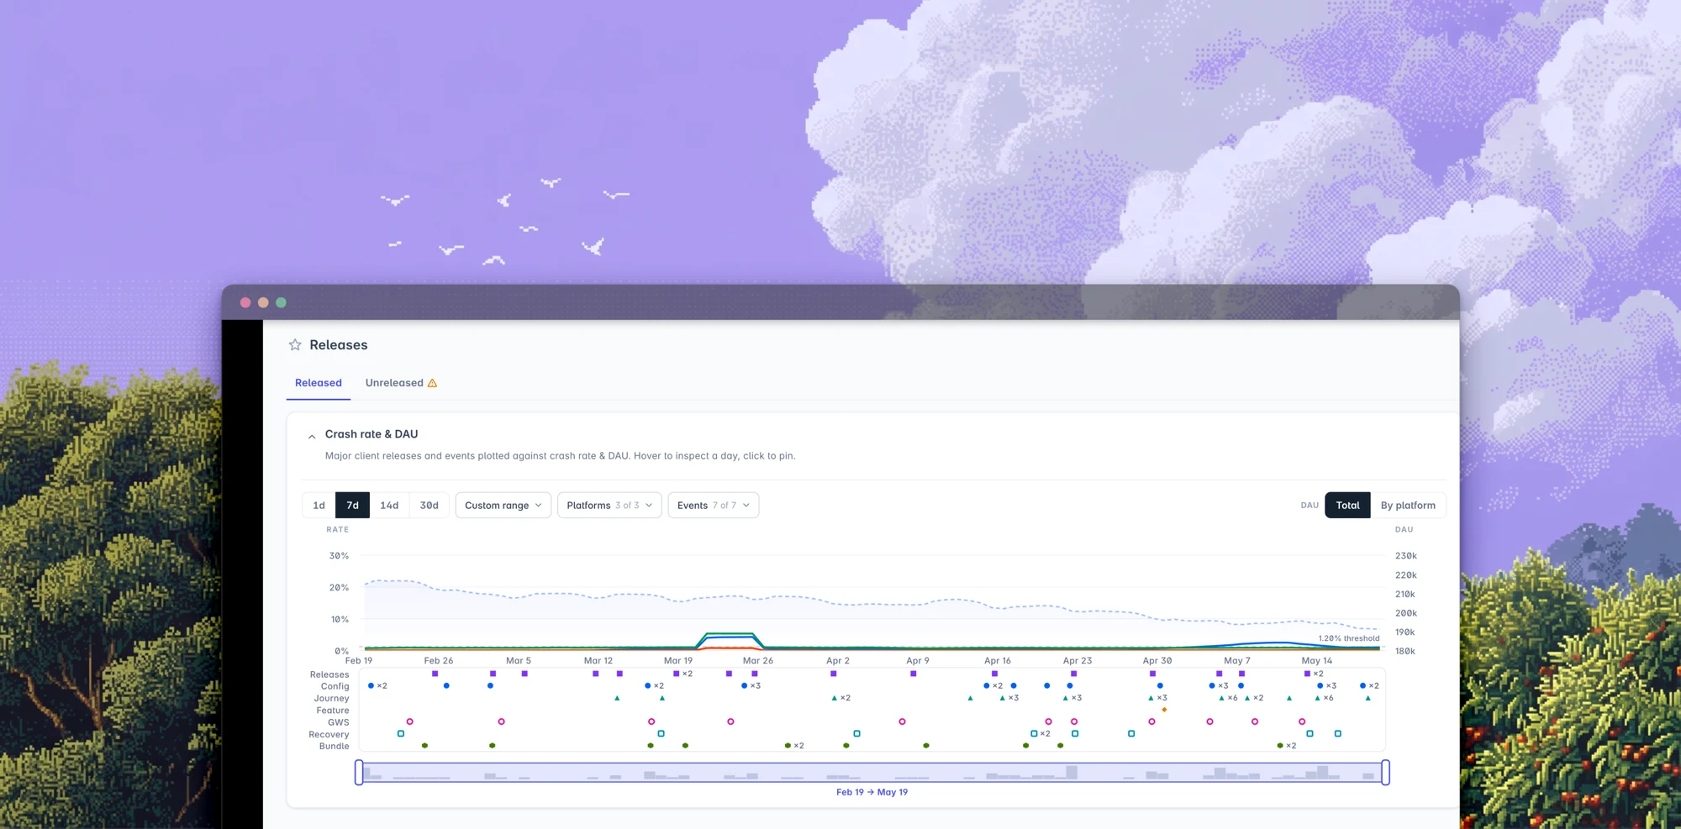
Task: Click the Bundle row label
Action: point(334,746)
